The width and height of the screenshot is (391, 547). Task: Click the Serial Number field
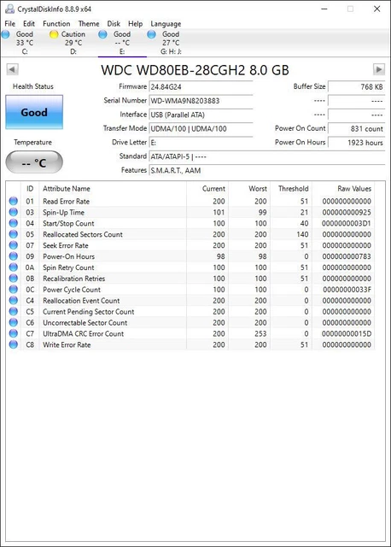201,101
